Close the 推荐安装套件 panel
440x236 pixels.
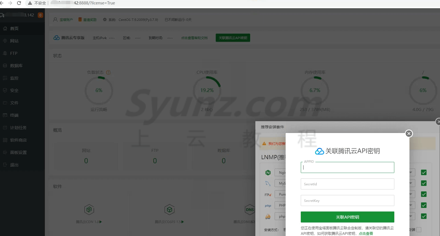point(438,121)
